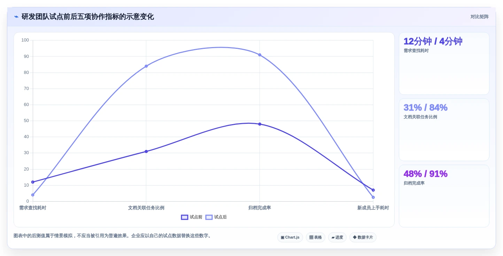Click the 试点前 legend color box
This screenshot has width=503, height=256.
tap(185, 217)
